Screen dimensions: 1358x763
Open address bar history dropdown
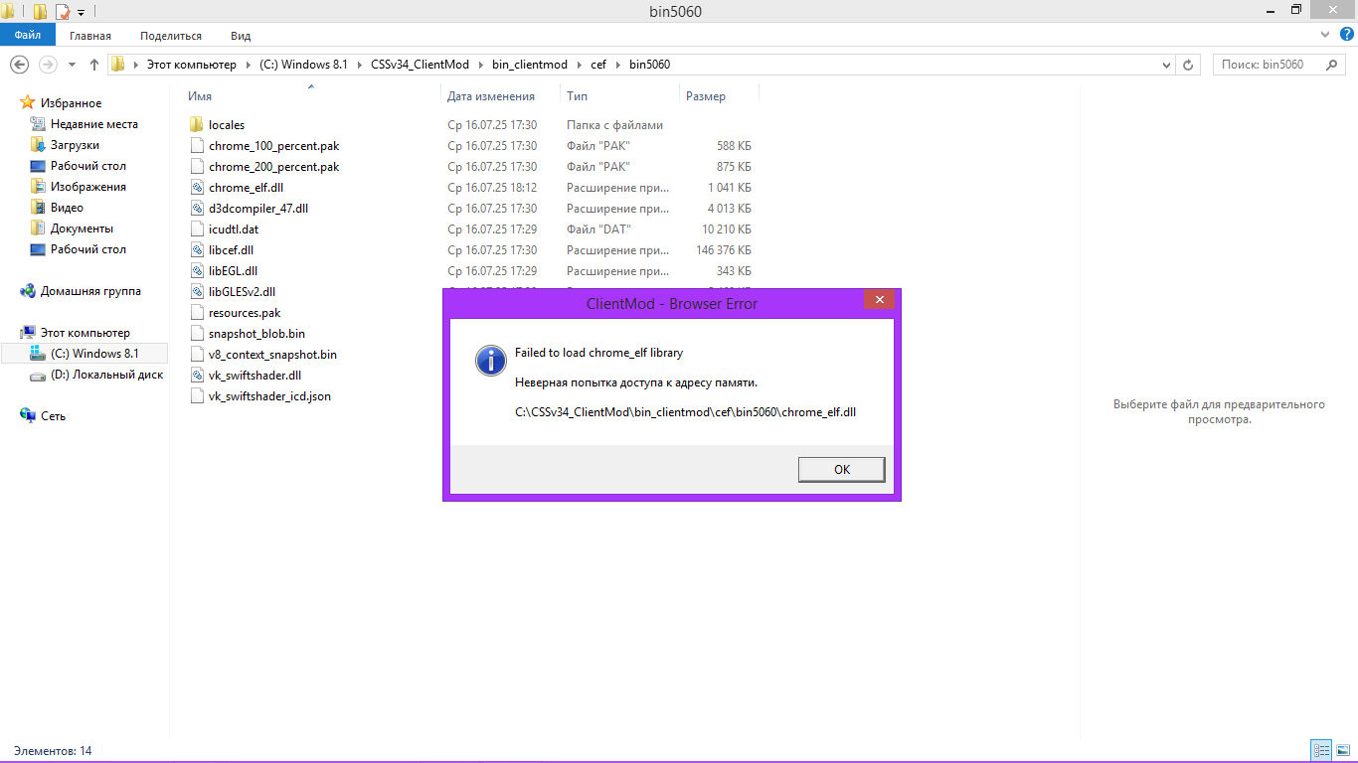1167,65
